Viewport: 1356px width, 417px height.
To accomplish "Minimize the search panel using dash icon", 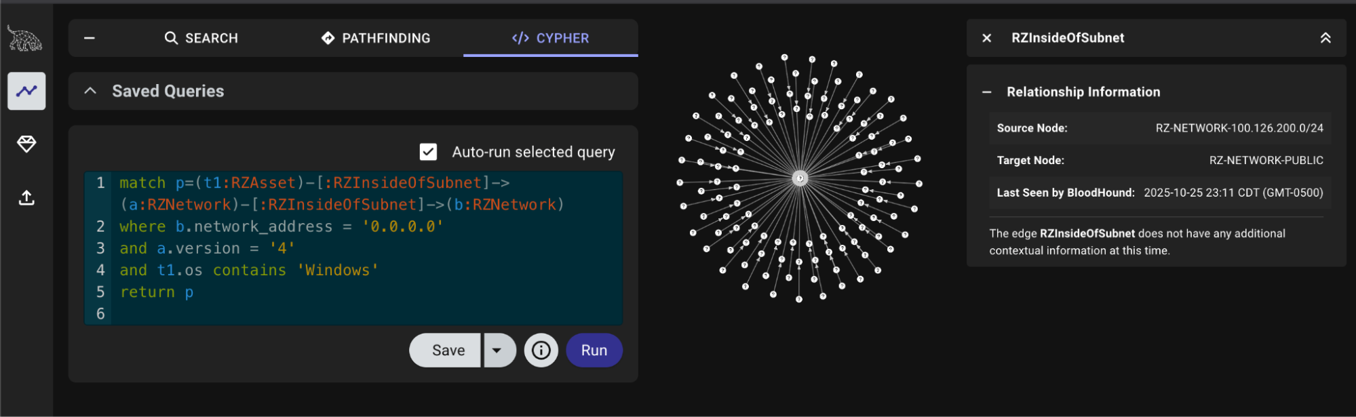I will tap(90, 39).
